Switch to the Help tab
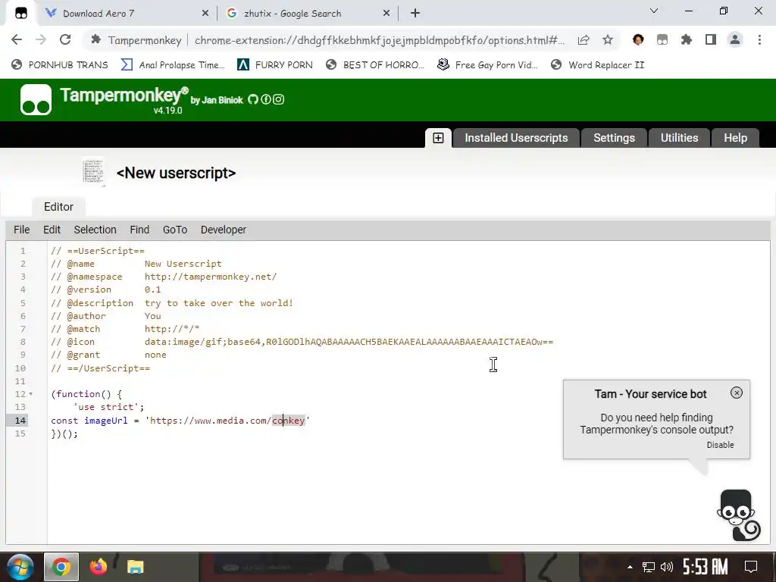The width and height of the screenshot is (776, 582). [735, 138]
